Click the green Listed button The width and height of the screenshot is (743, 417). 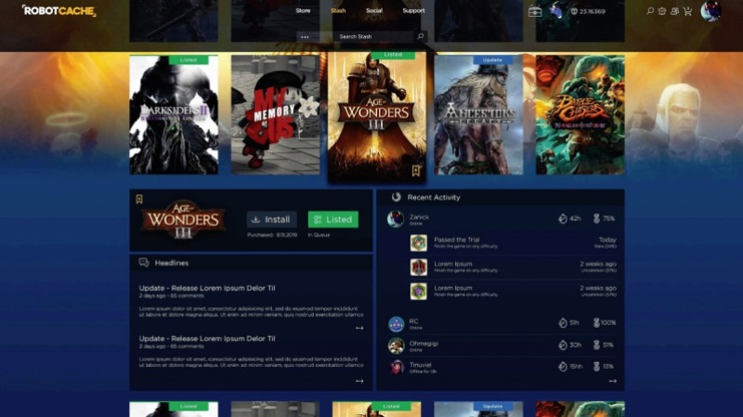pos(333,219)
